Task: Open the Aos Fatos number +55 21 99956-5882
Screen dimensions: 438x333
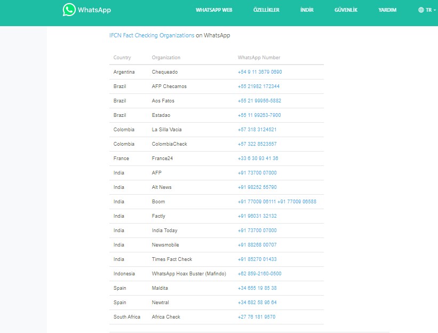Action: point(259,101)
